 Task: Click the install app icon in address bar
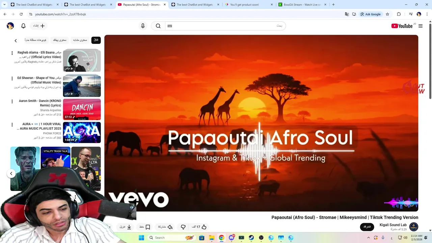(354, 14)
